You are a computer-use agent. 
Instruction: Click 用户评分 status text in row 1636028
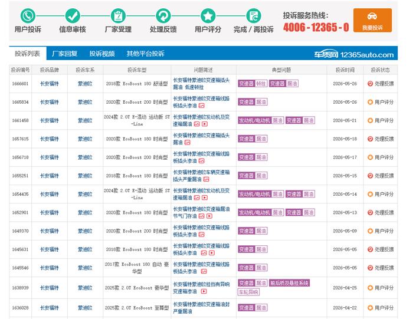(x=384, y=308)
